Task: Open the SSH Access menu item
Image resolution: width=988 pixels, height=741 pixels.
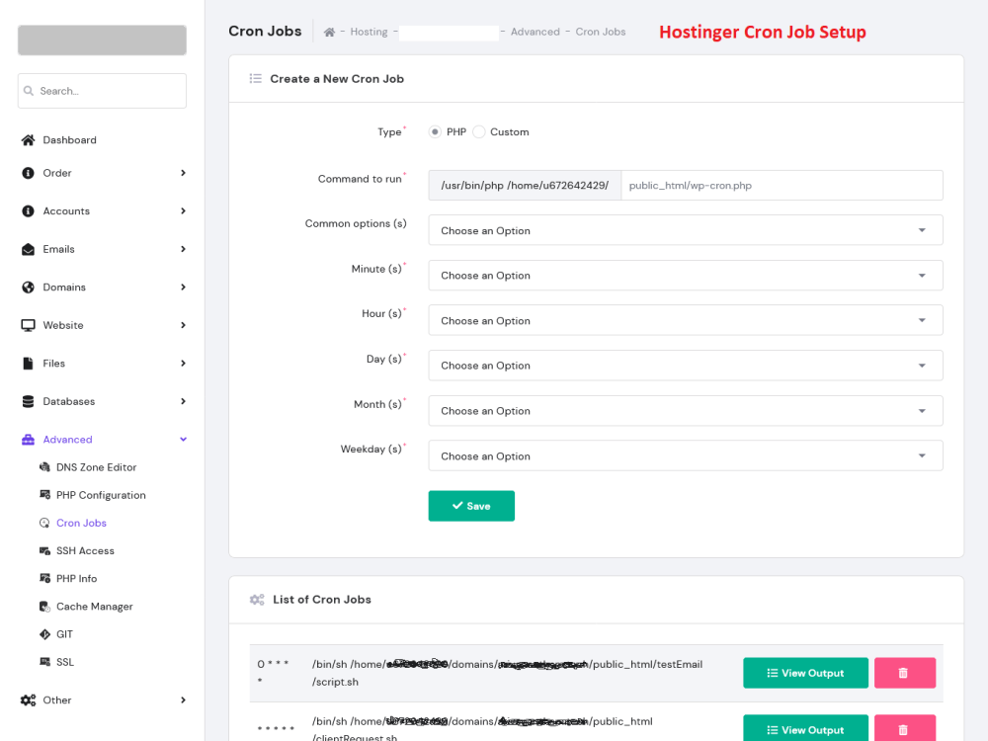Action: [85, 550]
